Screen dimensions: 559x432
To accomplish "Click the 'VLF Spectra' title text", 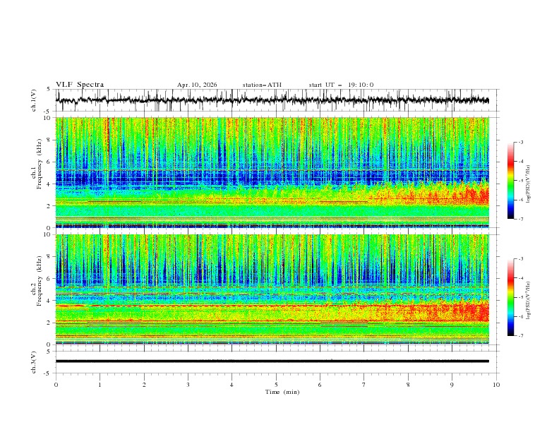I will coord(80,85).
